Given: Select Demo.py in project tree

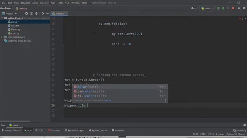Looking at the screenshot, I should pos(15,30).
